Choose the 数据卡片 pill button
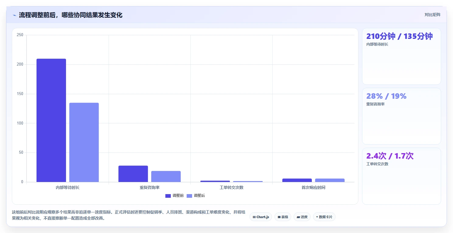The height and width of the screenshot is (233, 453). pos(324,217)
